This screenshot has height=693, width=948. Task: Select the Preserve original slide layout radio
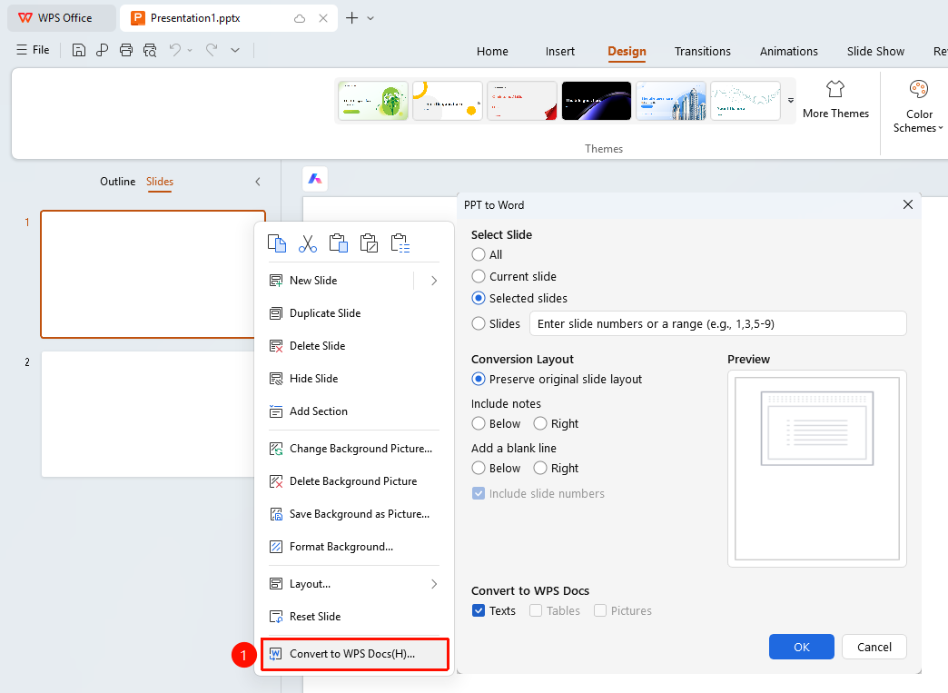[479, 379]
